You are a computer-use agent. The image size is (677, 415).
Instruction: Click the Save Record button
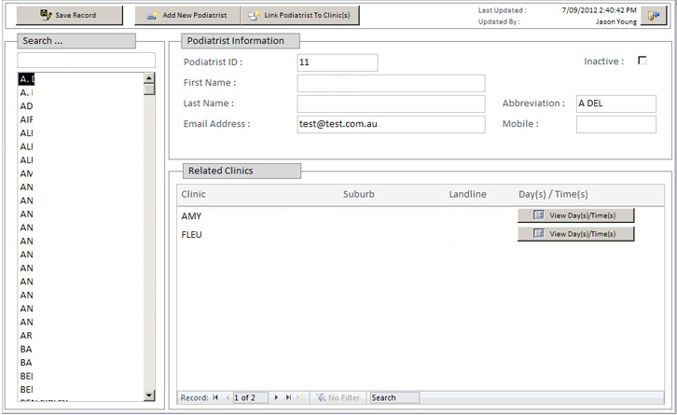pyautogui.click(x=70, y=15)
